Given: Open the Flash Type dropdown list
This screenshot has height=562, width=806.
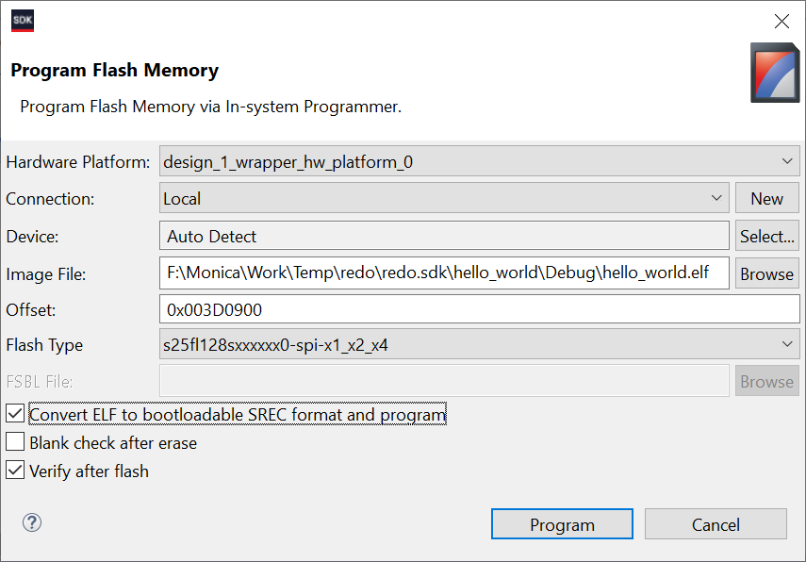Looking at the screenshot, I should pyautogui.click(x=479, y=344).
